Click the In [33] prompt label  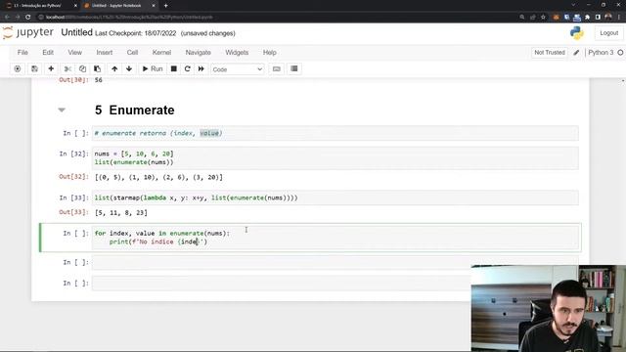[x=74, y=198]
